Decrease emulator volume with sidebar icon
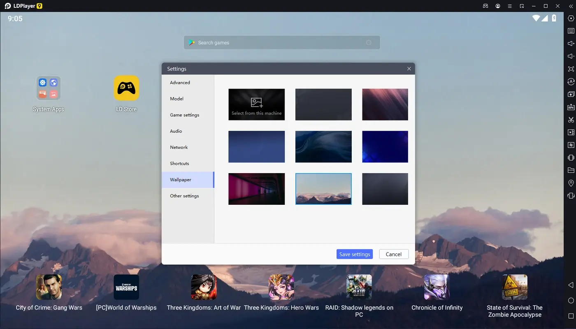 point(570,56)
